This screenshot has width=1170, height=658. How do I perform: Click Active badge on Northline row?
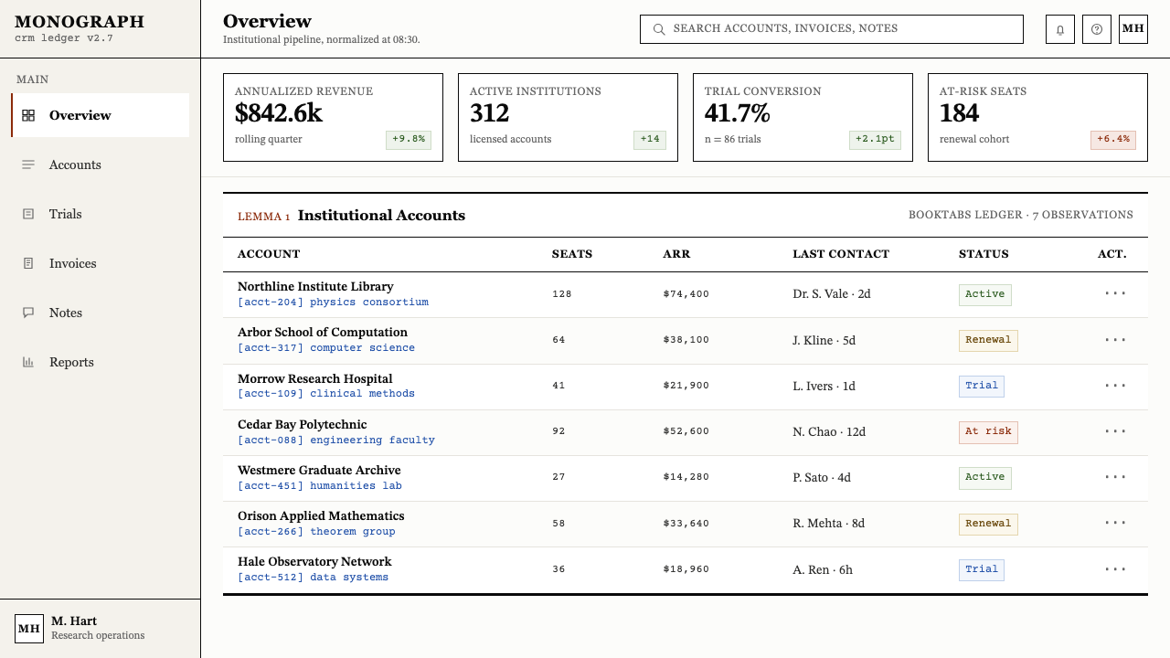click(x=985, y=294)
